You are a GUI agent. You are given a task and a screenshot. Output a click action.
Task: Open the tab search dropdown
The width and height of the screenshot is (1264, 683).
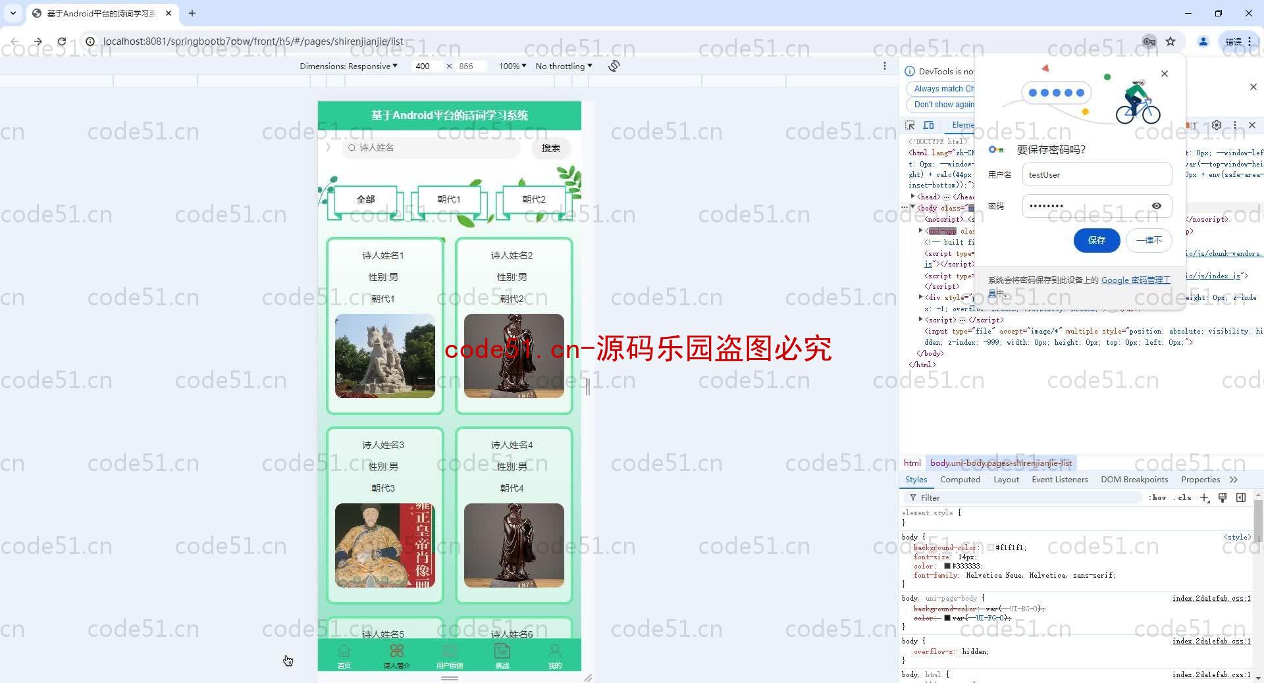click(x=13, y=13)
